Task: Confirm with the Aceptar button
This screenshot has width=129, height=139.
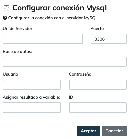Action: [x=88, y=131]
